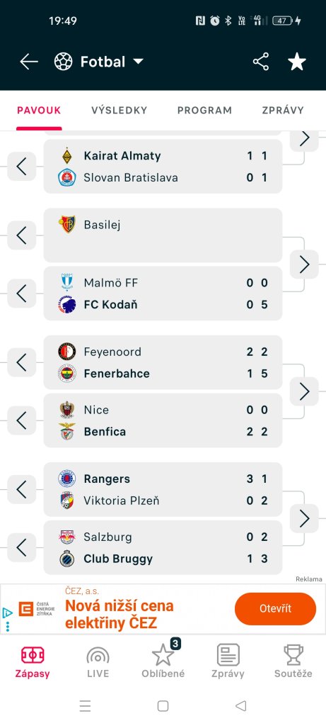Go to next round beside Rangers–Bruggy bracket
Screen dimensions: 326x726
point(304,518)
